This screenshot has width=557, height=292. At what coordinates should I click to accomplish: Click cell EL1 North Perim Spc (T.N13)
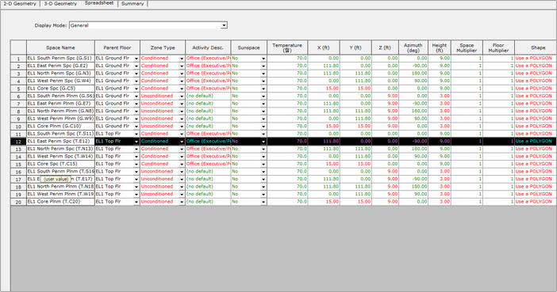click(60, 149)
